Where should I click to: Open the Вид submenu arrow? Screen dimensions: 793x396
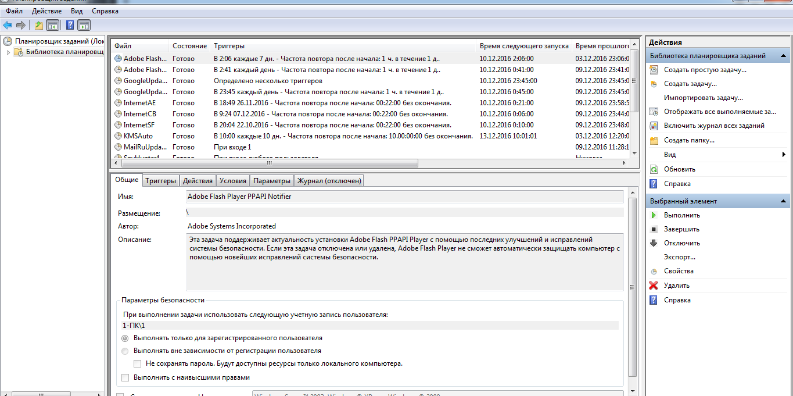click(784, 155)
